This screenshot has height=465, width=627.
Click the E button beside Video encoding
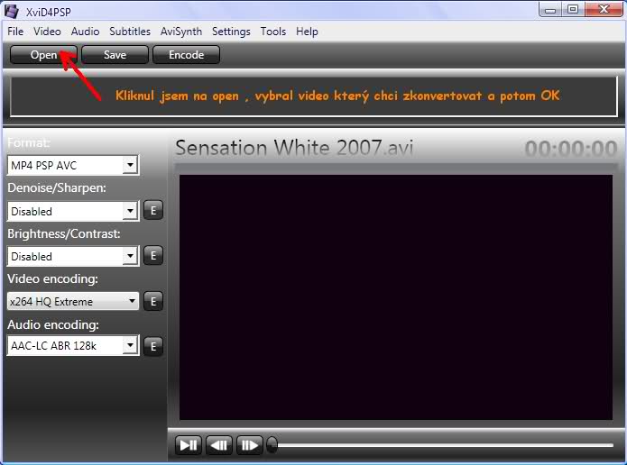(x=153, y=302)
